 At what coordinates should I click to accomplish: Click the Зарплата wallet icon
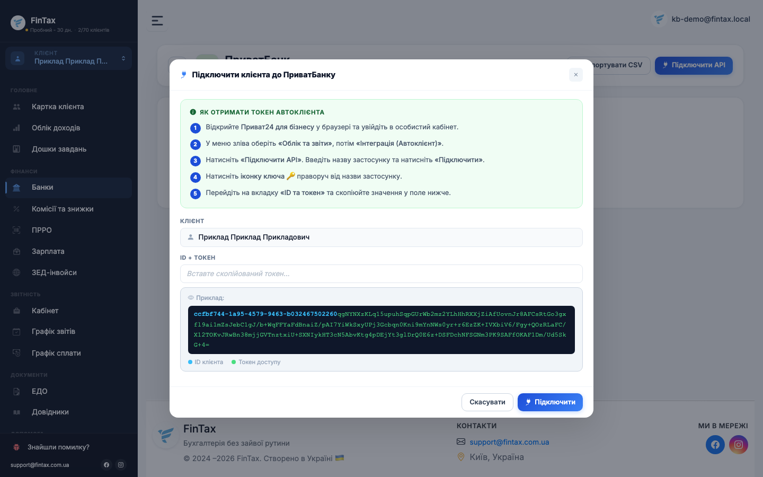tap(16, 251)
